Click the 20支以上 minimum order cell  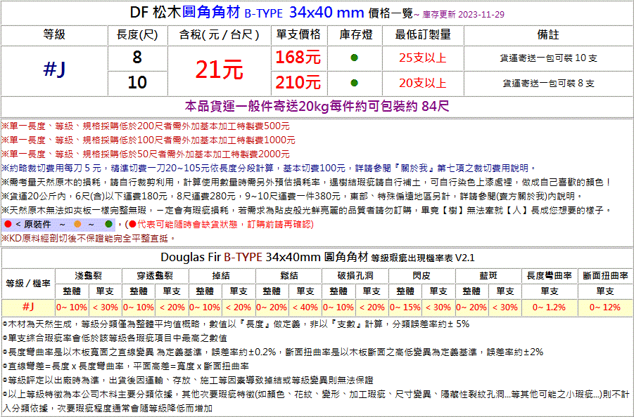pos(422,82)
